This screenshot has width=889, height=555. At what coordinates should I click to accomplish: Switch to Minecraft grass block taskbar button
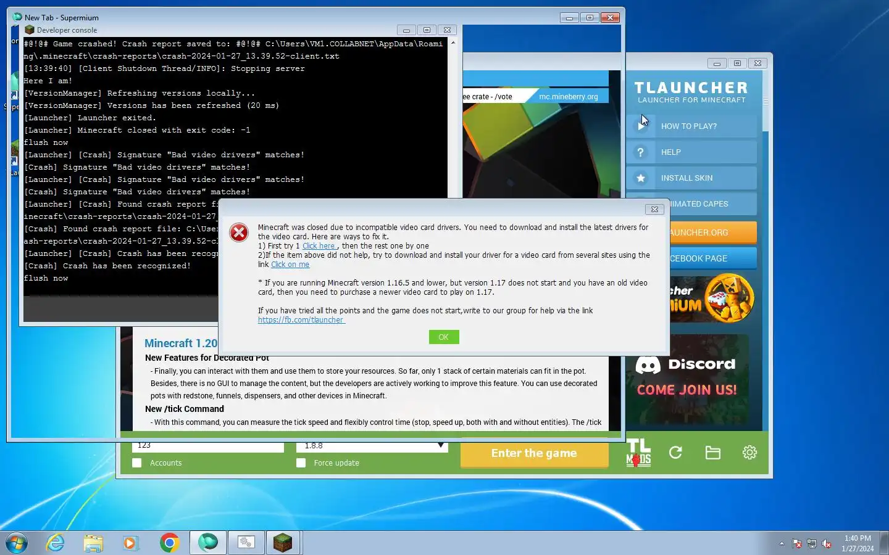click(x=283, y=543)
